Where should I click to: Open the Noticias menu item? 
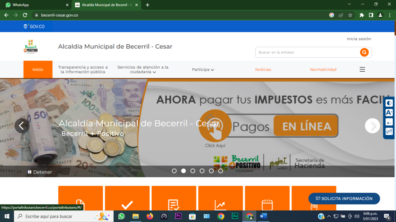pos(263,69)
